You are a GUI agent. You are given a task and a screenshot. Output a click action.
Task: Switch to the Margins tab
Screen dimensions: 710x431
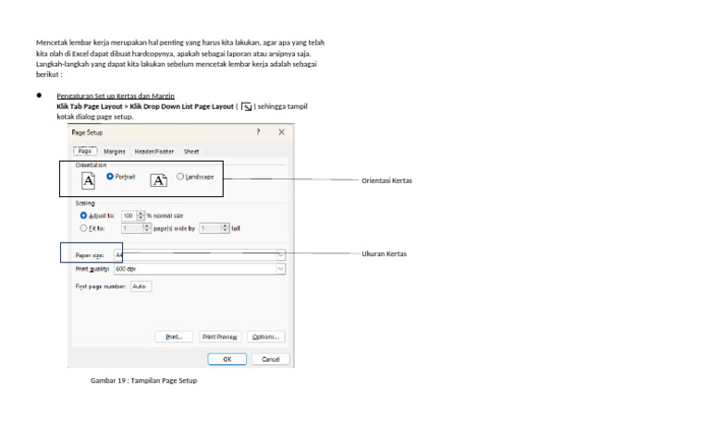click(114, 152)
